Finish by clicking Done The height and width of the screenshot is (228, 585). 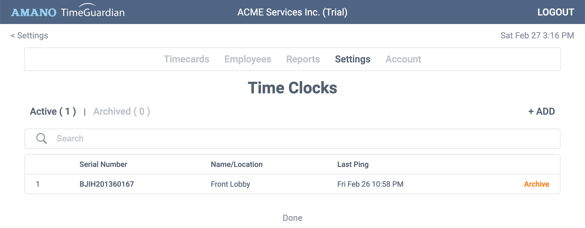(x=292, y=218)
